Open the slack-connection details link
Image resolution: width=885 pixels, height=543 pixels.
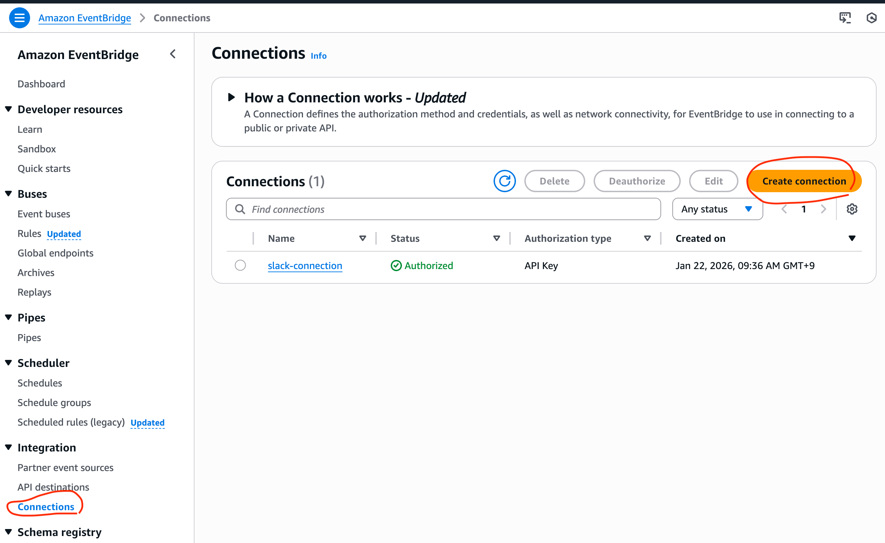(304, 266)
